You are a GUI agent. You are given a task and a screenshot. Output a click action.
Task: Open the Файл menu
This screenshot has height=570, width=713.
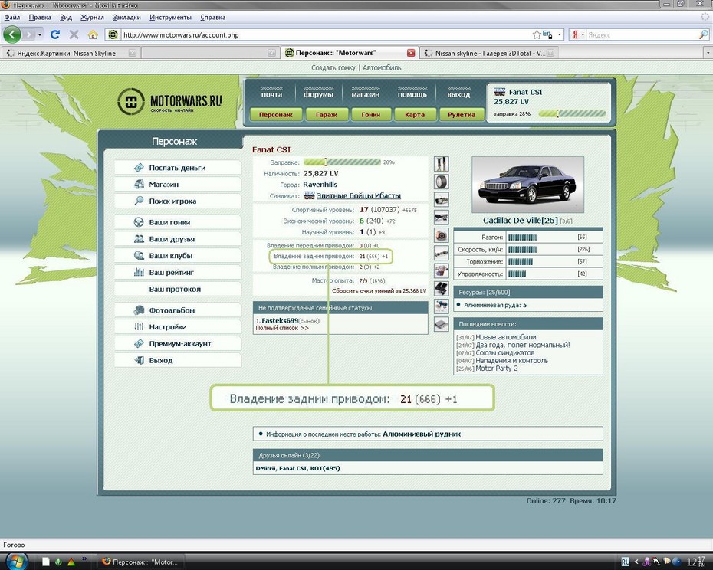click(12, 18)
